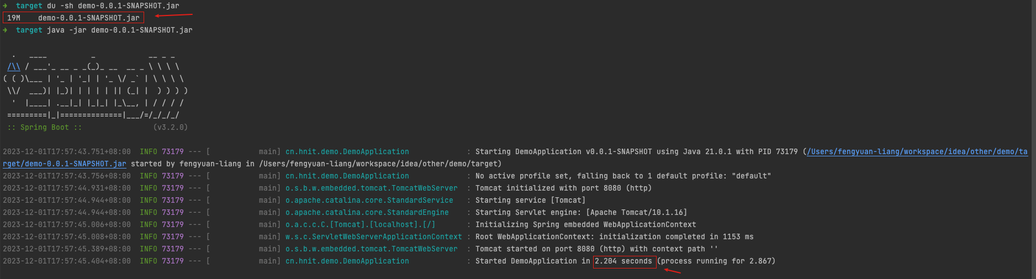Click the /Users/fengyuan-liang/workspace file path link
Screen dimensions: 1036x279
click(917, 152)
